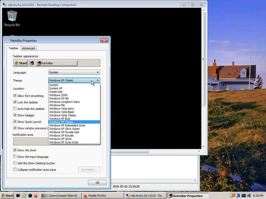
Task: Choose System theme from list
Action: pos(74,85)
